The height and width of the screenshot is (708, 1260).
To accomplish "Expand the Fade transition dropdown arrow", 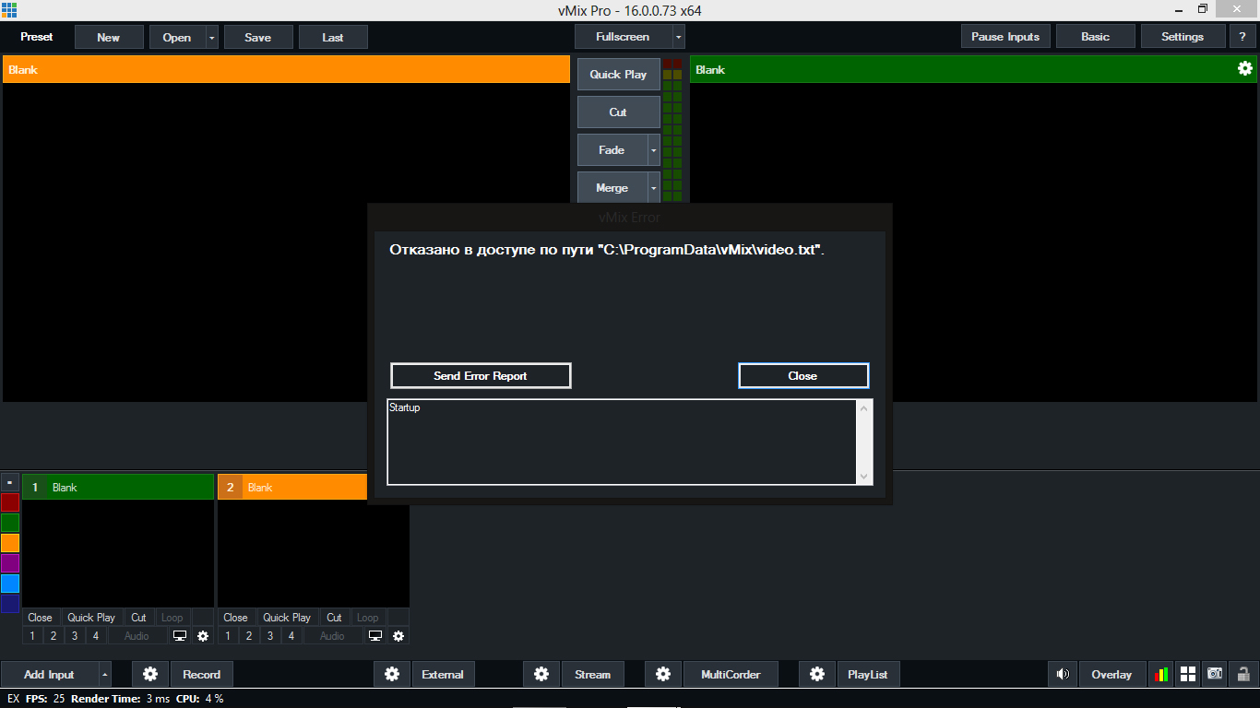I will 654,149.
